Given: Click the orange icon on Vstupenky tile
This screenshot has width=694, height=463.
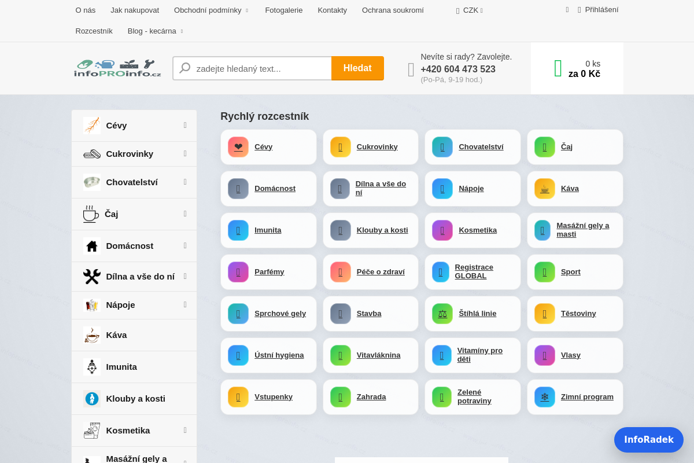Looking at the screenshot, I should pyautogui.click(x=238, y=397).
